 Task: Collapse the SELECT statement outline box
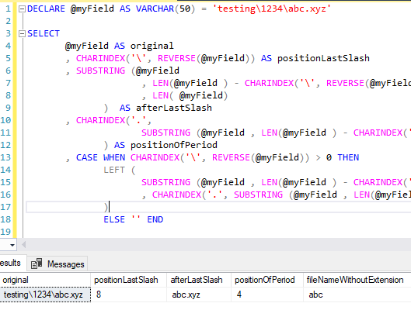[23, 34]
